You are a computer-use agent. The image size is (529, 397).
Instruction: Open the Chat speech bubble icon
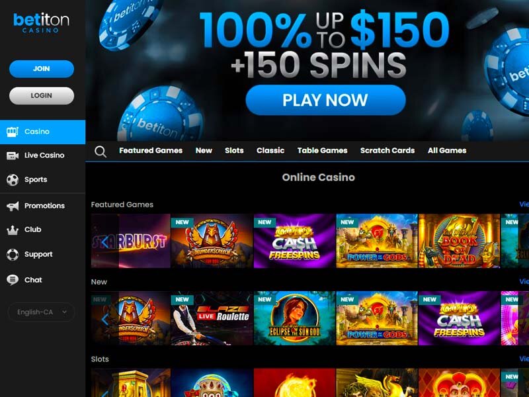click(13, 280)
